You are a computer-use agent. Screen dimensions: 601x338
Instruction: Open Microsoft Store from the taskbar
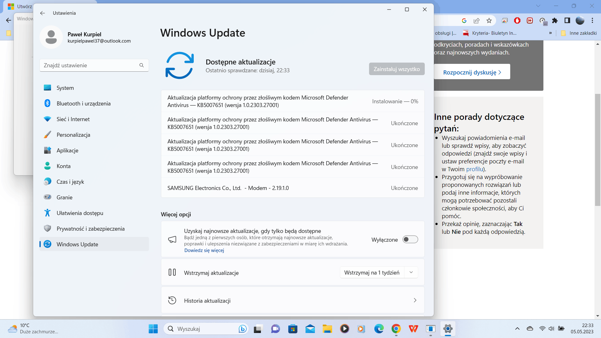pyautogui.click(x=293, y=329)
